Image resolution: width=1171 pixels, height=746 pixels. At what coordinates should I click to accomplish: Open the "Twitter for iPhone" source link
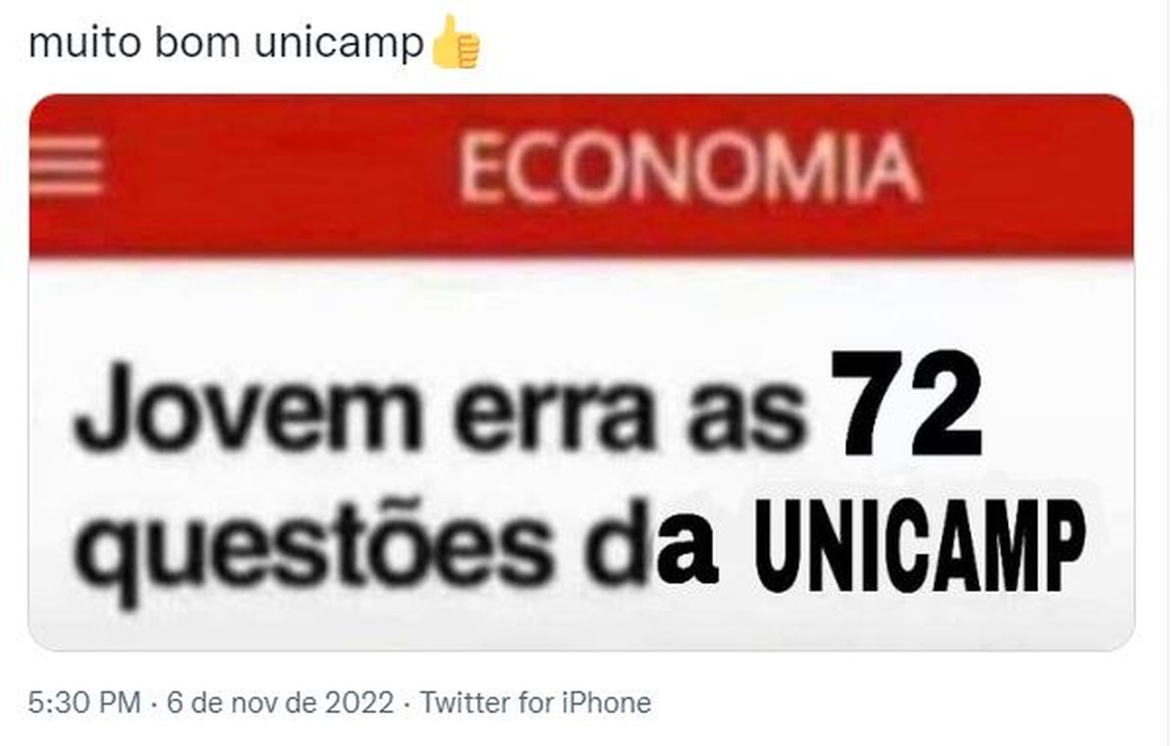(535, 702)
